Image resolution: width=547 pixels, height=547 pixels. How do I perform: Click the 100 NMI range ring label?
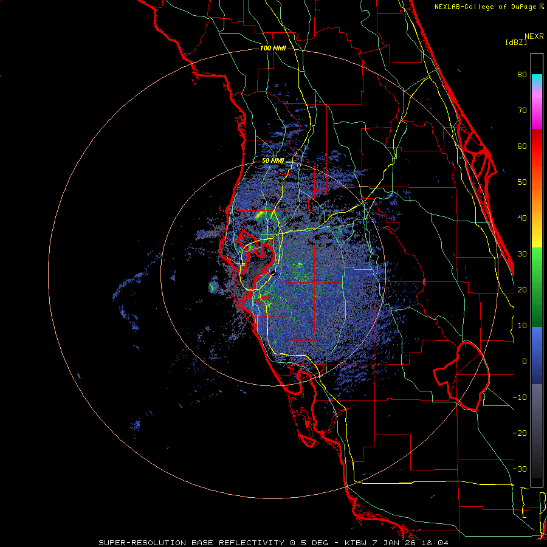[x=273, y=48]
